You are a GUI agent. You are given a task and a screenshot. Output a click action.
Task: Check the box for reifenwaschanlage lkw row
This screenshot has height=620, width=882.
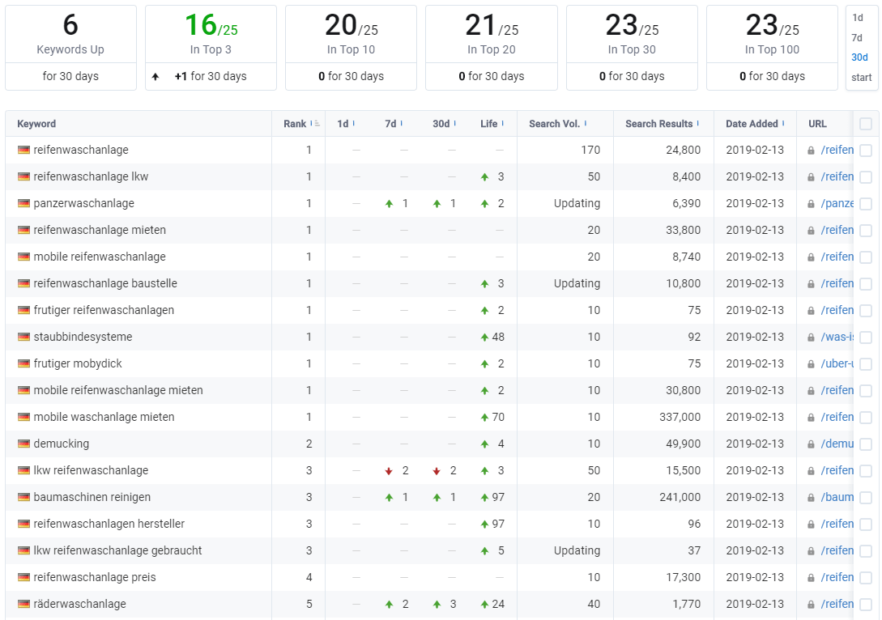(866, 177)
